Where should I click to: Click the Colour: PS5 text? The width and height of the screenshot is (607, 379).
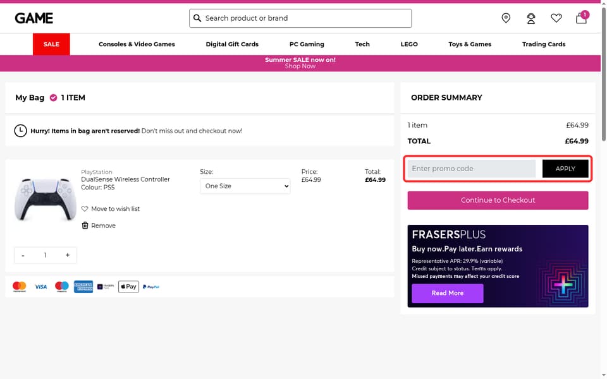[x=97, y=188]
